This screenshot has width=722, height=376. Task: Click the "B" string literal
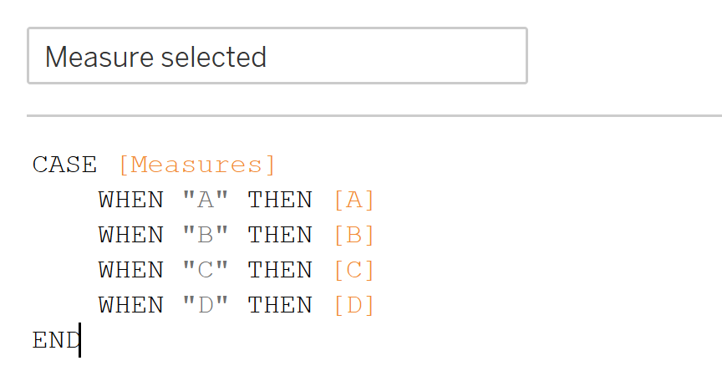pyautogui.click(x=205, y=235)
